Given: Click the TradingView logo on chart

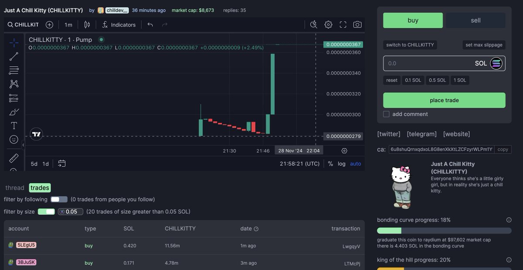Looking at the screenshot, I should (x=37, y=134).
